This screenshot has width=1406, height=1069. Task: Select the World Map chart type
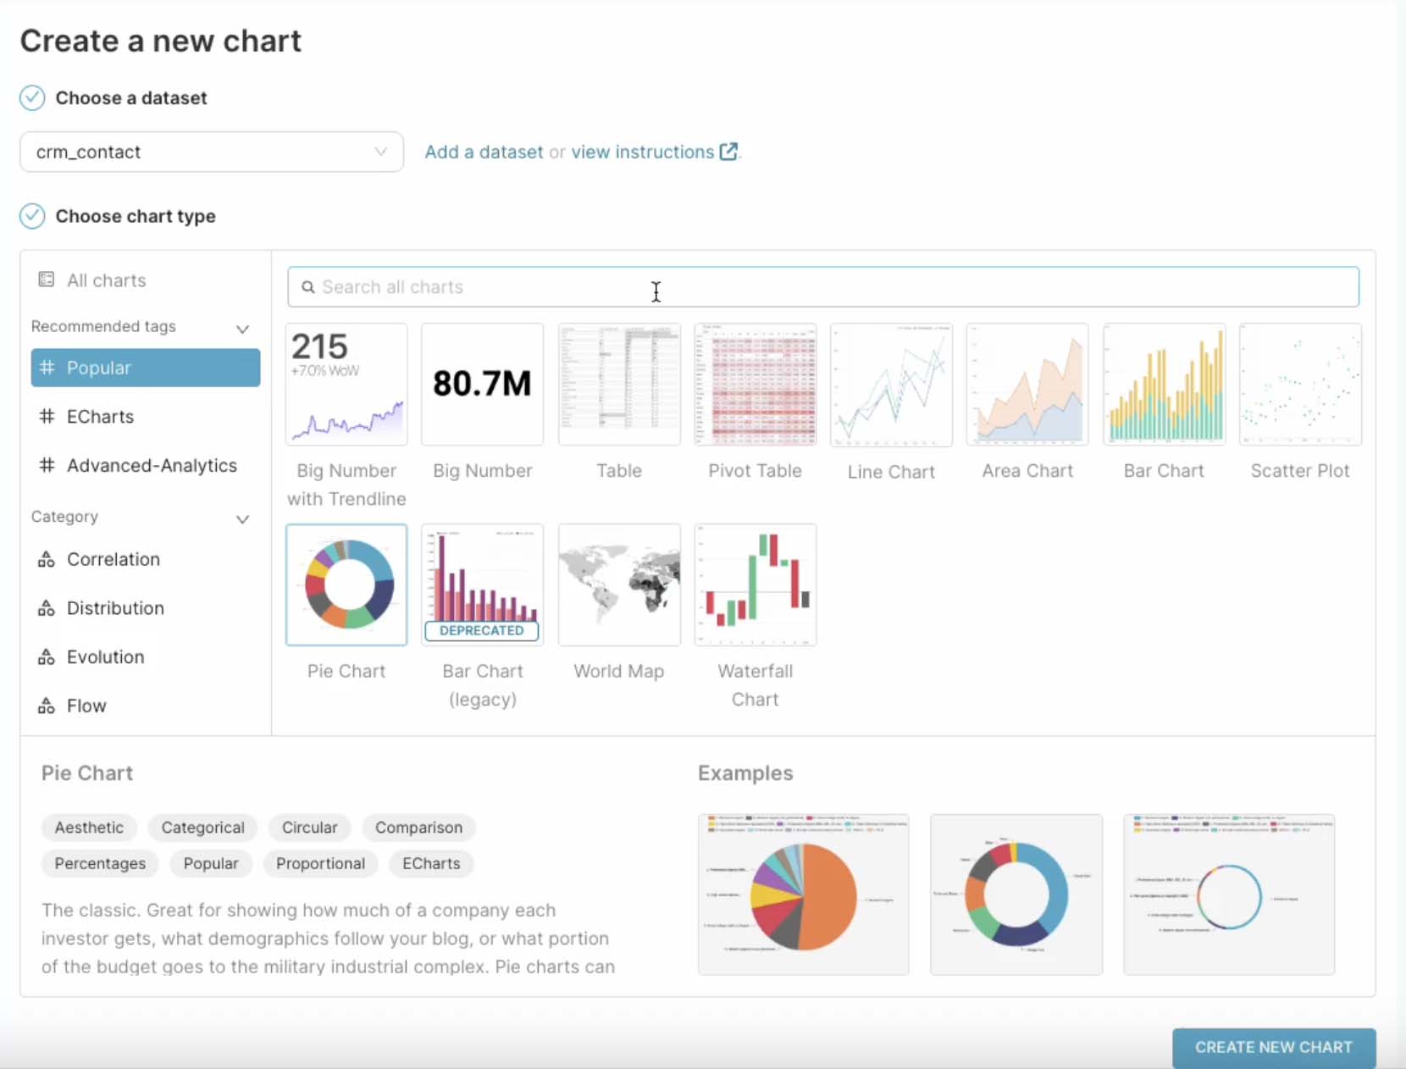tap(619, 584)
